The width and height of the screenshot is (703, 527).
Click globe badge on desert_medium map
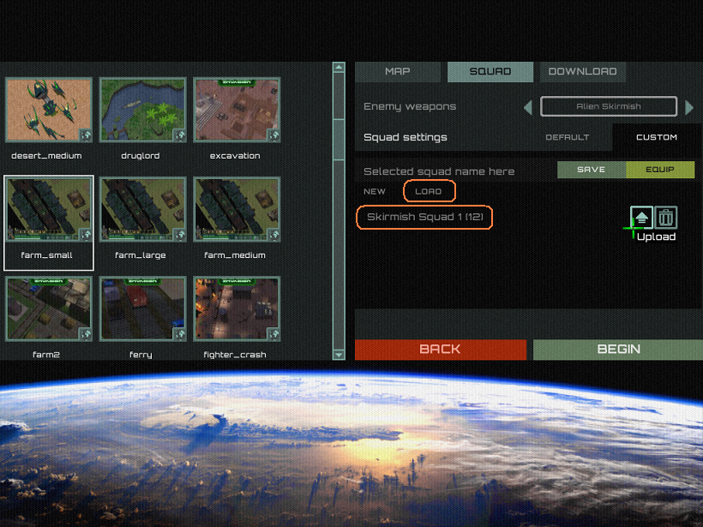tap(86, 135)
